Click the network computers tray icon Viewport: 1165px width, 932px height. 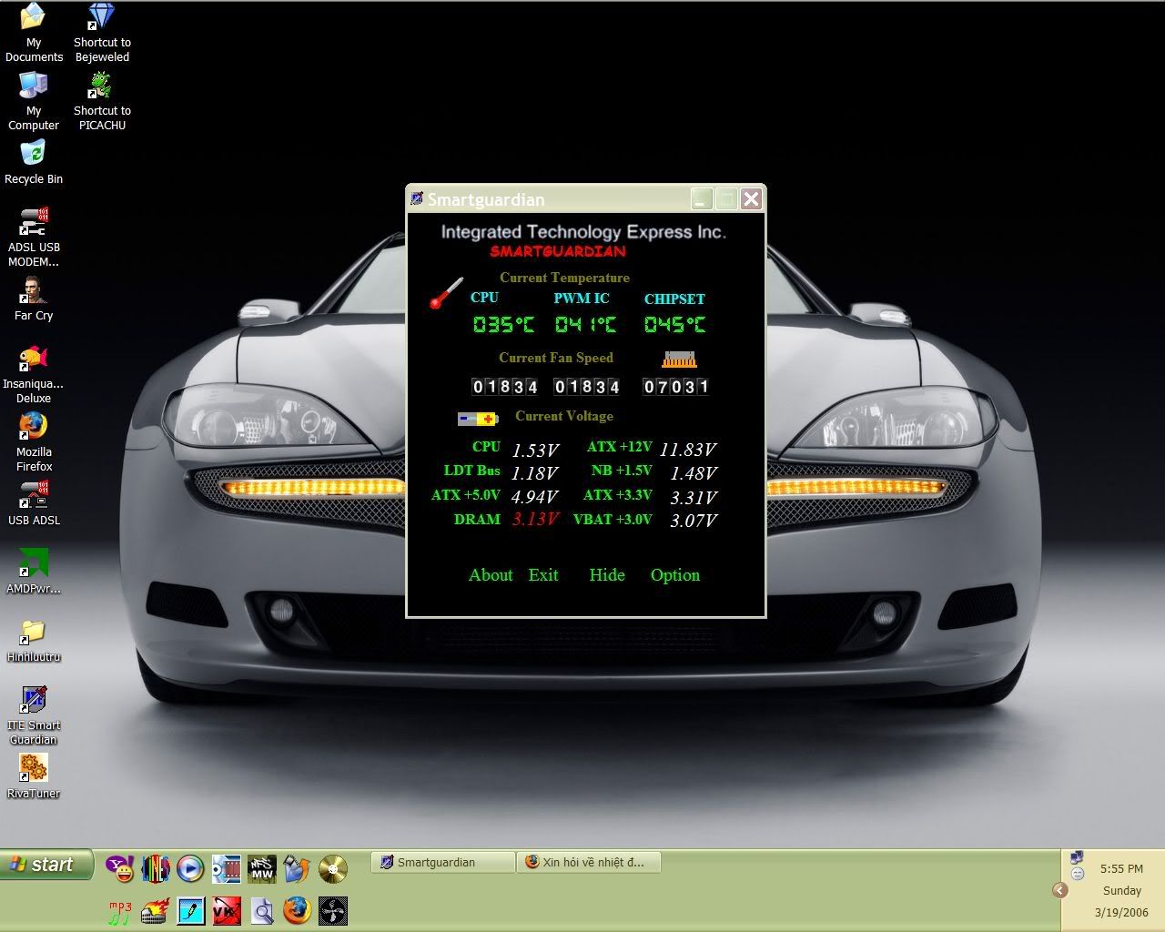tap(1078, 857)
